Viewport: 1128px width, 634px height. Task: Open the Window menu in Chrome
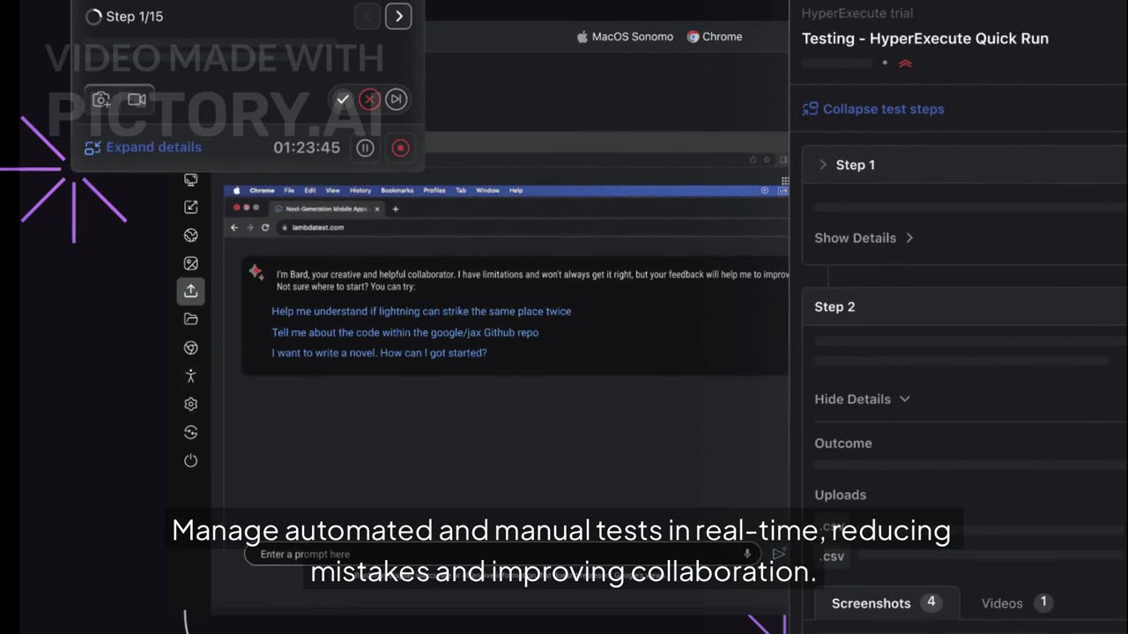pyautogui.click(x=487, y=190)
